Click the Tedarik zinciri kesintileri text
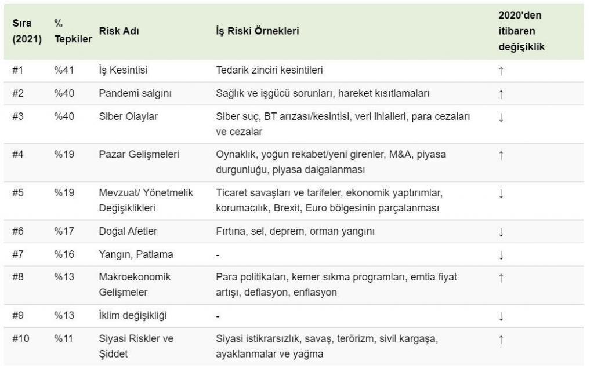 click(269, 70)
